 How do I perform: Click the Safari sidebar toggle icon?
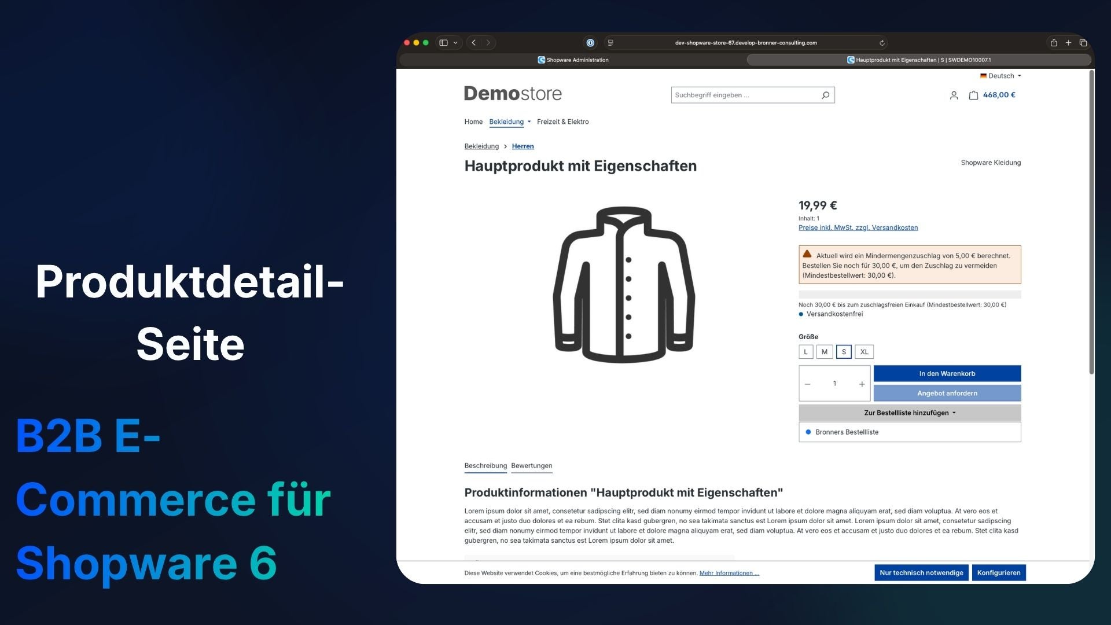(443, 43)
